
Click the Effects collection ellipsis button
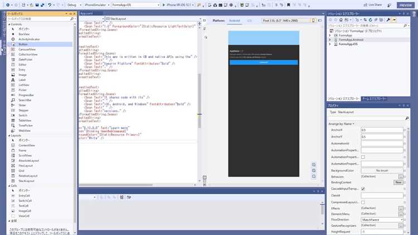tap(400, 208)
